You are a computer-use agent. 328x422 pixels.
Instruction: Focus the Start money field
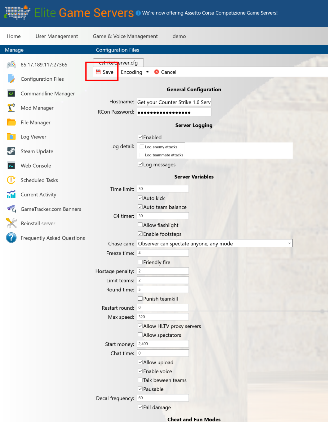click(x=163, y=344)
